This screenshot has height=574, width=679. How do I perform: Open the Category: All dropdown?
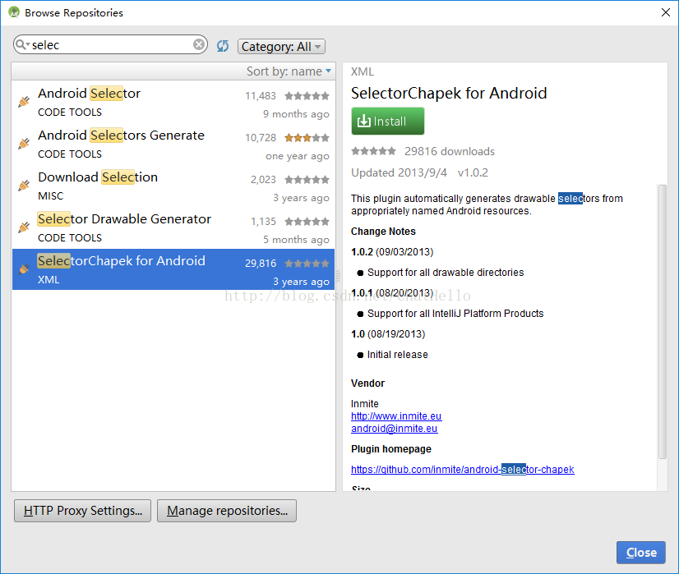click(x=281, y=46)
